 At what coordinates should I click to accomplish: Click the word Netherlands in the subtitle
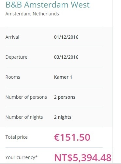46,14
